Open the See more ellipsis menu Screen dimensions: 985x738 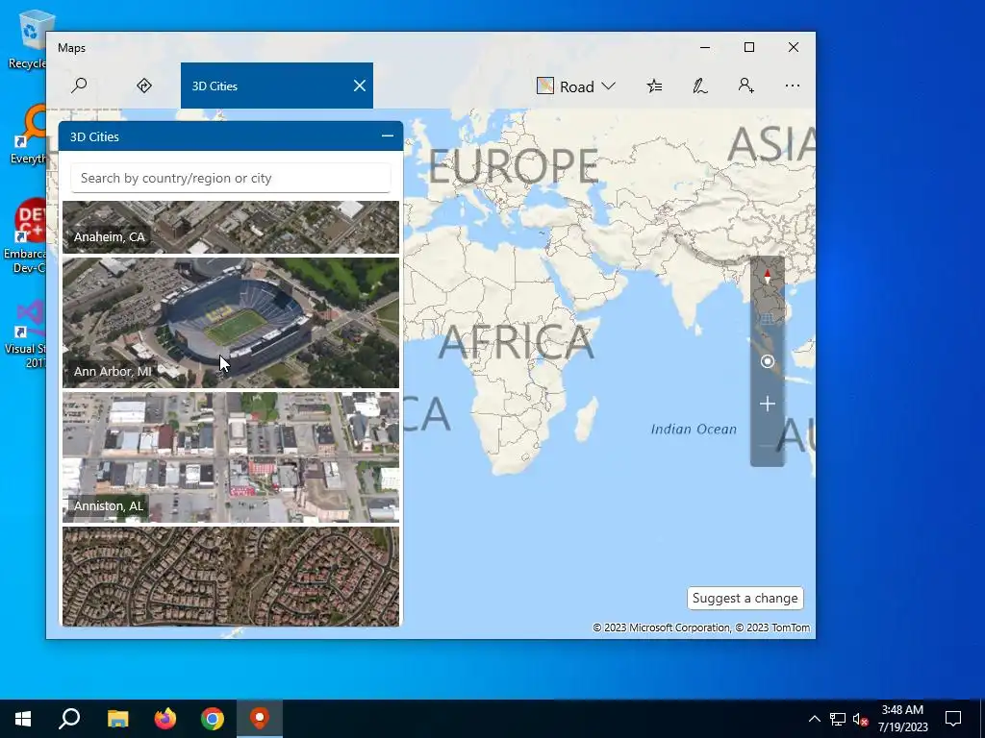pyautogui.click(x=793, y=86)
